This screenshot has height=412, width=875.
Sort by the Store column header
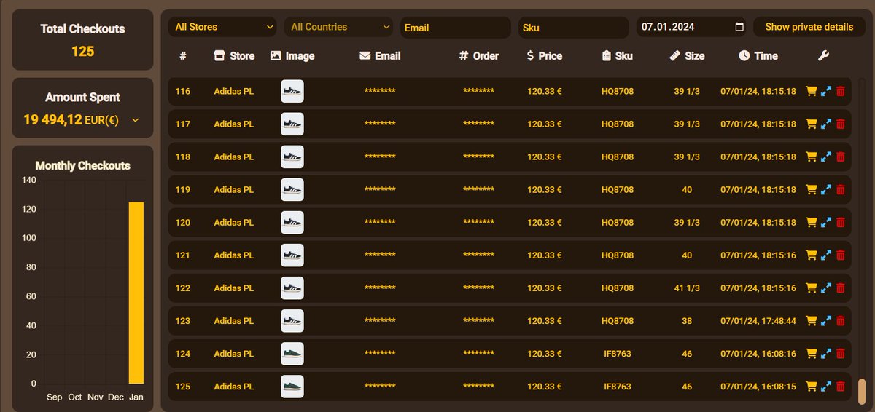pos(234,55)
